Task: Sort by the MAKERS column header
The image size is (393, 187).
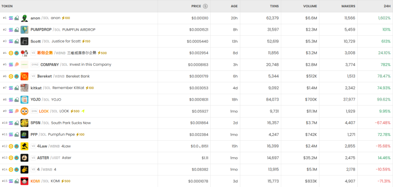Action: (x=348, y=6)
